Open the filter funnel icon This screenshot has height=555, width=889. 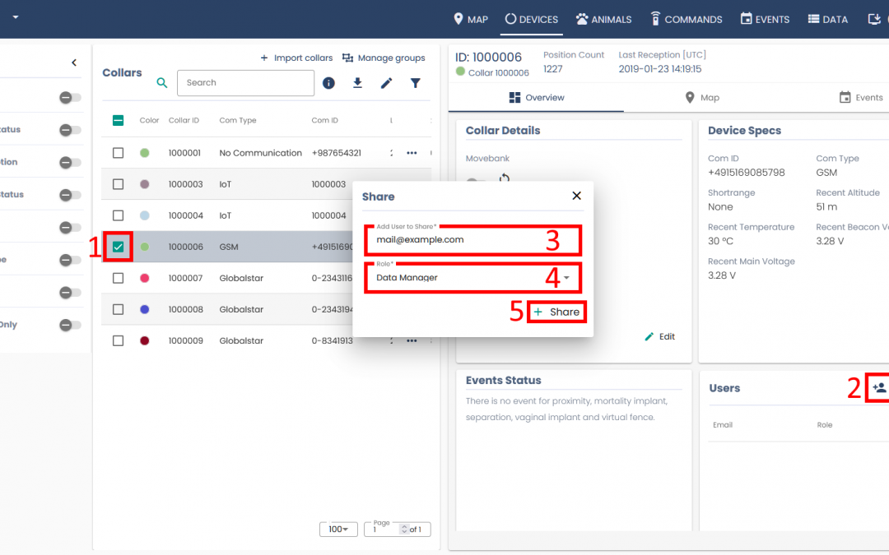click(416, 83)
